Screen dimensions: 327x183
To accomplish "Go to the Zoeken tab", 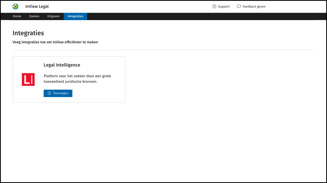I will tap(34, 16).
